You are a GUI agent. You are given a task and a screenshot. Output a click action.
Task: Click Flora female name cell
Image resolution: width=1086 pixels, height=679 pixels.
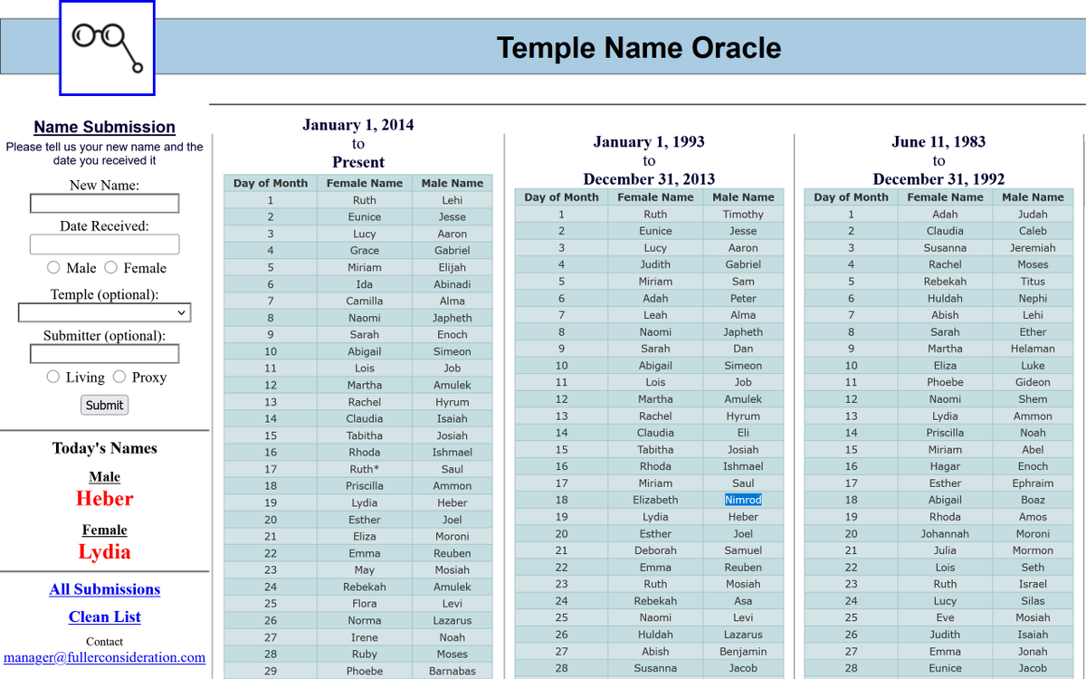(365, 604)
